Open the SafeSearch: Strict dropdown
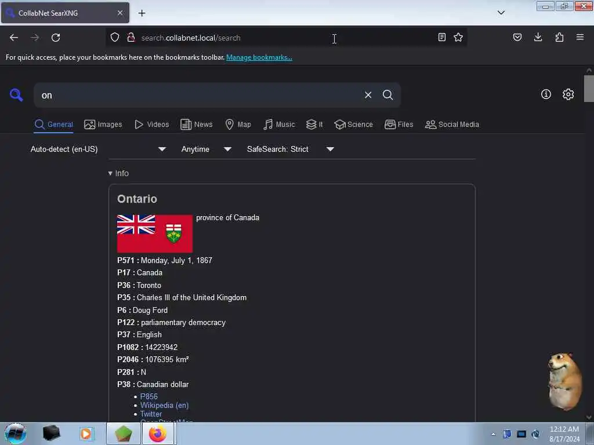This screenshot has width=594, height=445. (x=290, y=149)
